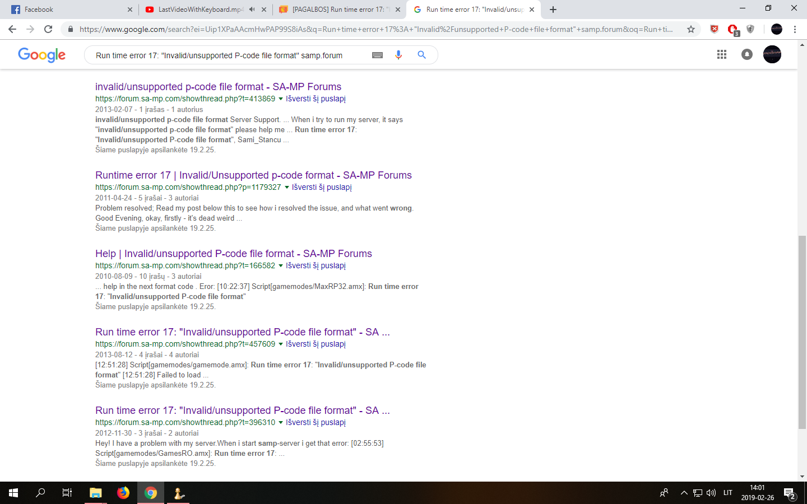Submit search with magnifier icon
The height and width of the screenshot is (504, 807).
coord(421,55)
